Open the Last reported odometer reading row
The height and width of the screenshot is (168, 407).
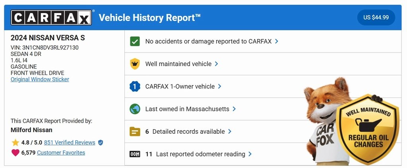(x=263, y=154)
